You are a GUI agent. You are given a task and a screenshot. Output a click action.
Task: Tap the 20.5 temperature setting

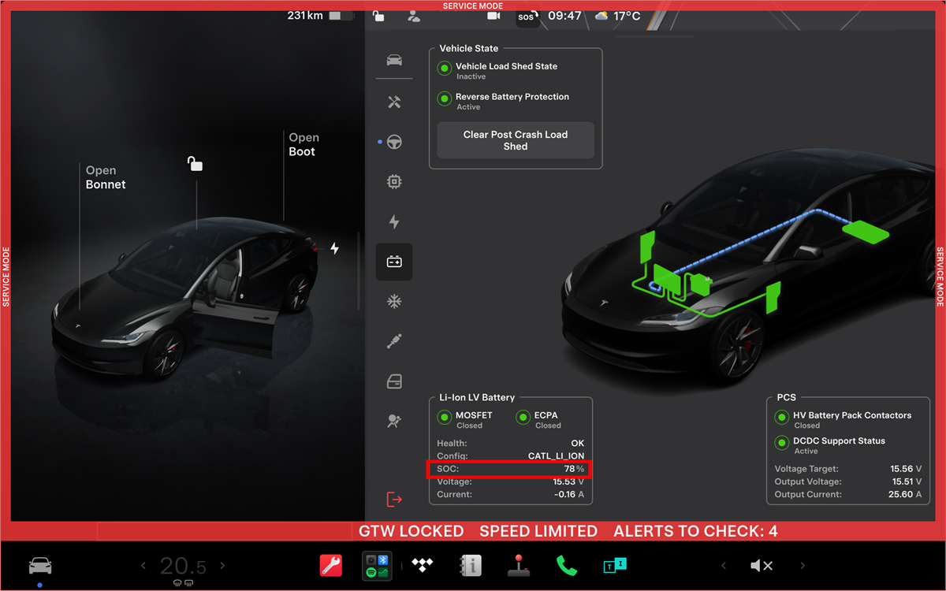pos(183,566)
